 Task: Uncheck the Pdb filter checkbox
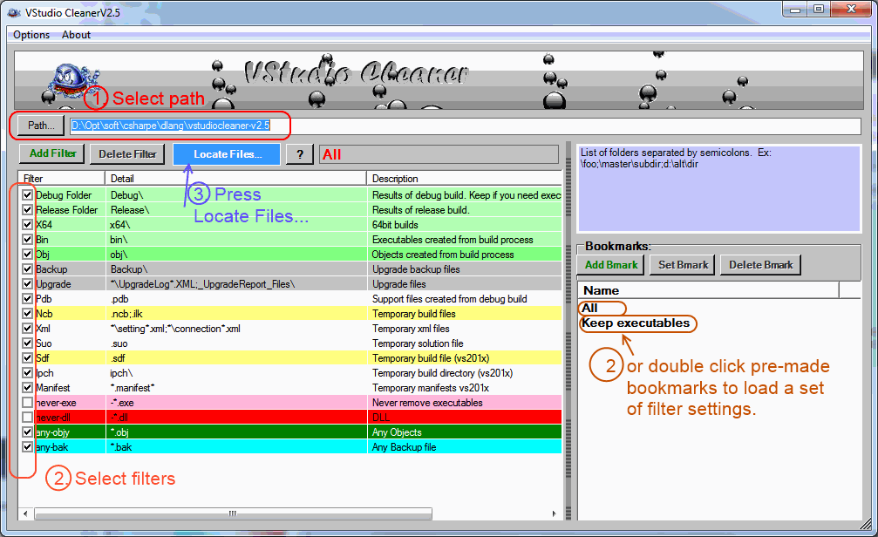(27, 298)
